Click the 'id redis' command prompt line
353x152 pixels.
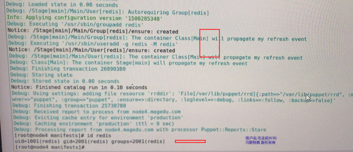63,136
